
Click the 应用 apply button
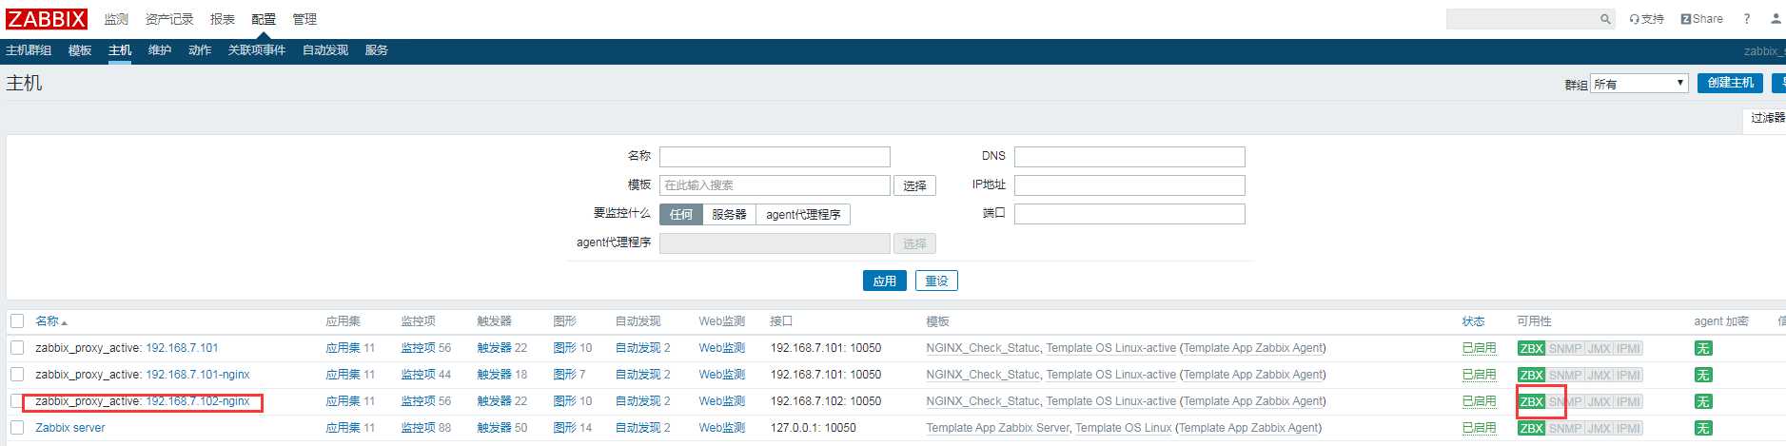885,281
